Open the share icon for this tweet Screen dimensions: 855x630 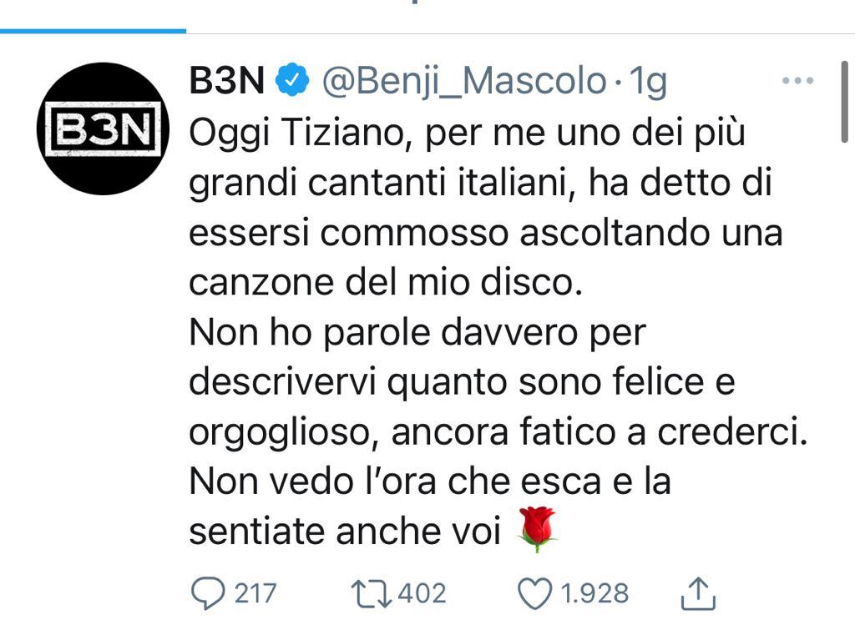click(x=698, y=593)
